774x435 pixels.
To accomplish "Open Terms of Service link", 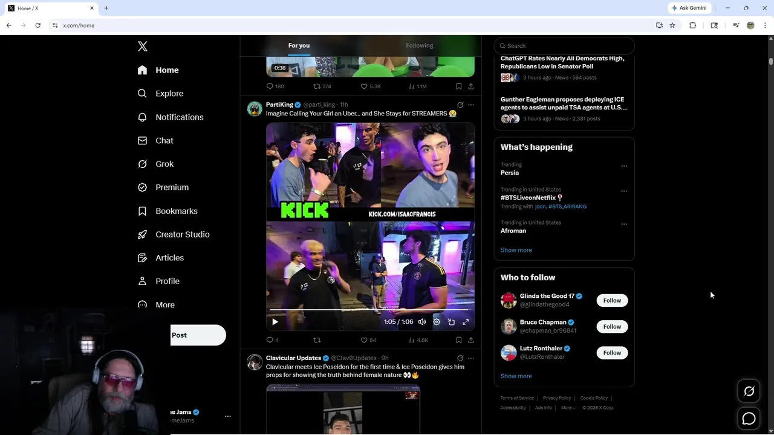I will pyautogui.click(x=517, y=398).
